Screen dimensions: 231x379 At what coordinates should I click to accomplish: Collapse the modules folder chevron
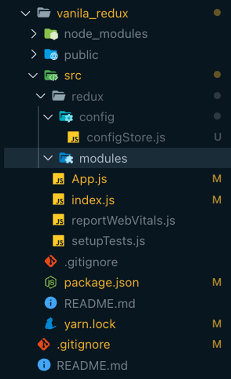click(x=48, y=158)
